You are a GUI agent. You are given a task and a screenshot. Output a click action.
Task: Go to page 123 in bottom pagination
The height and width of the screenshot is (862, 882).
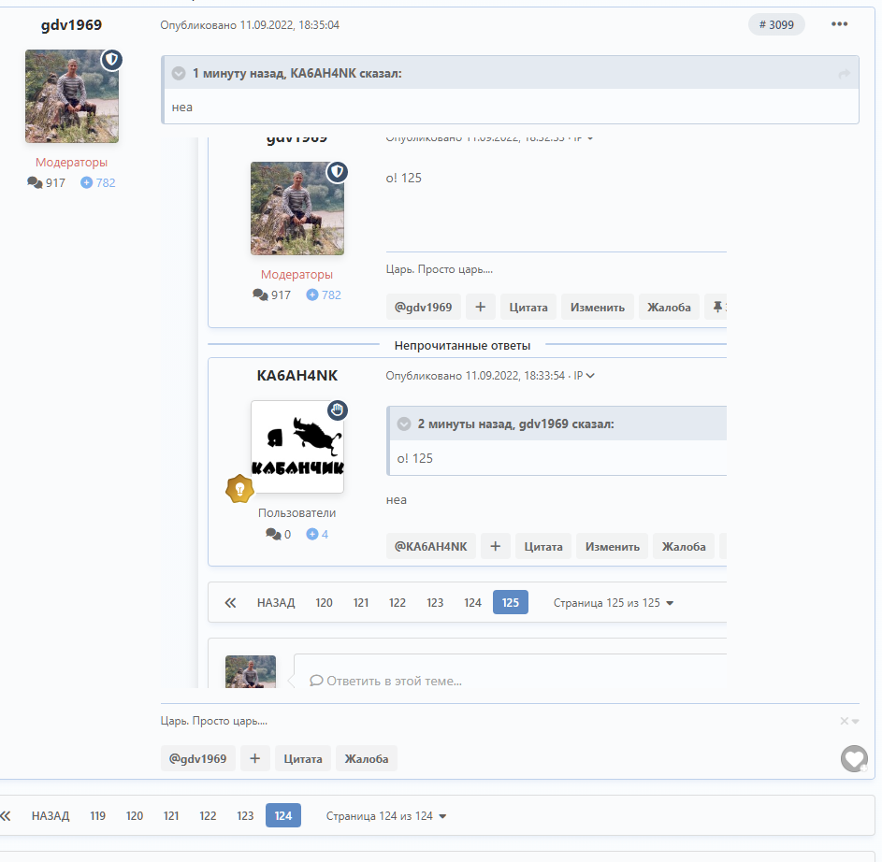point(245,816)
